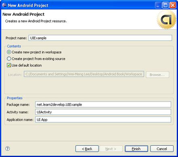This screenshot has height=157, width=178.
Task: Click the Contents group label
Action: 14,46
